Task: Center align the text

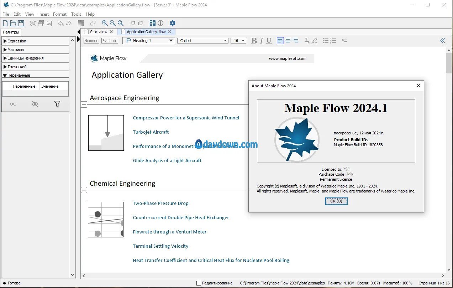Action: (288, 41)
